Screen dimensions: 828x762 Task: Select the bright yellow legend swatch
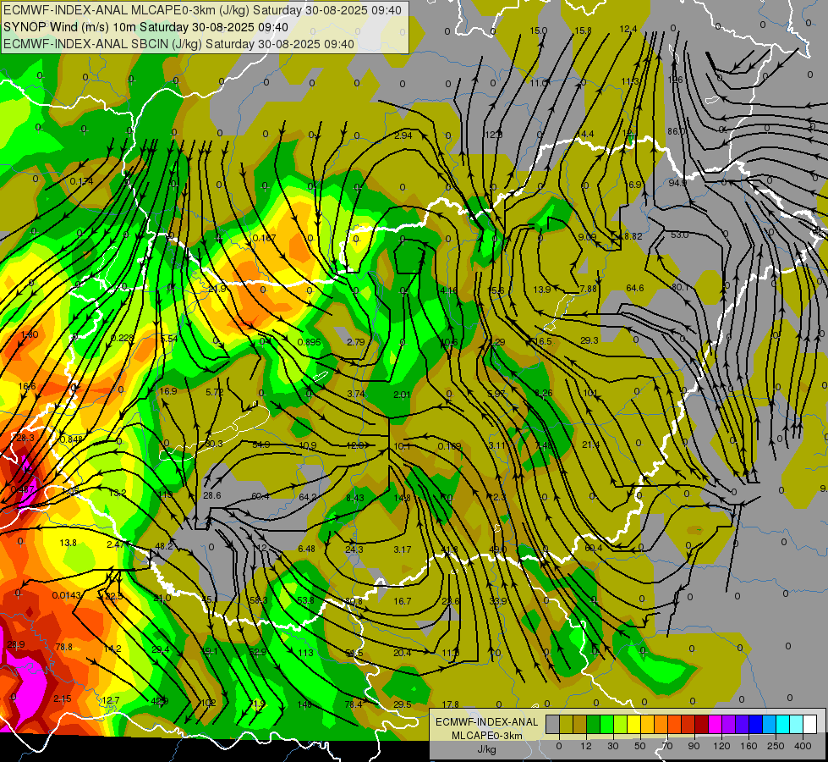pos(634,724)
